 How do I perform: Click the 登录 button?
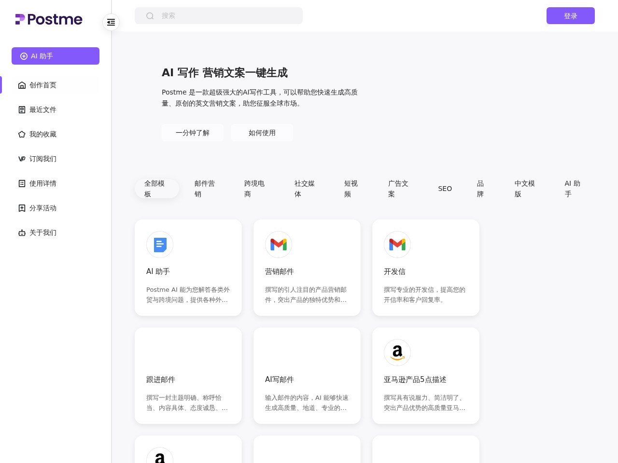571,15
